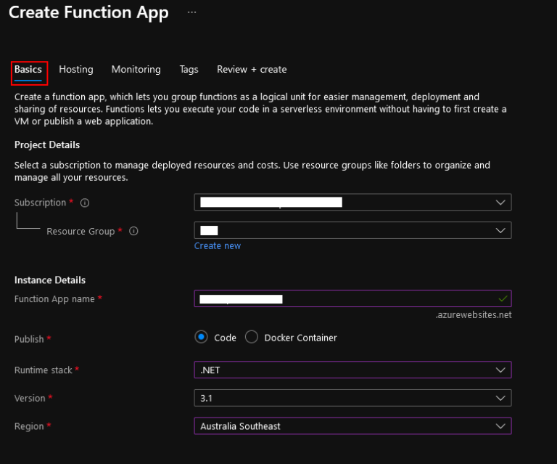
Task: Expand the Resource Group dropdown
Action: [352, 230]
